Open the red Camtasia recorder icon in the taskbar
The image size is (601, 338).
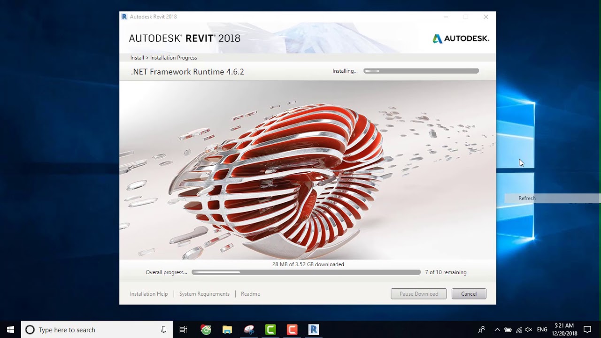pos(292,330)
